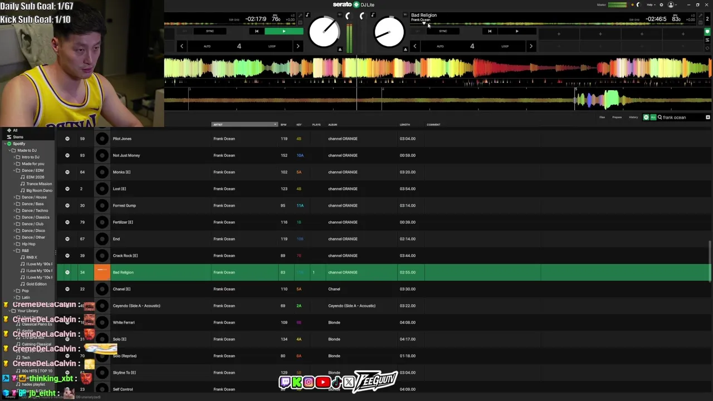Toggle LOOP on left deck
713x401 pixels.
tap(272, 46)
